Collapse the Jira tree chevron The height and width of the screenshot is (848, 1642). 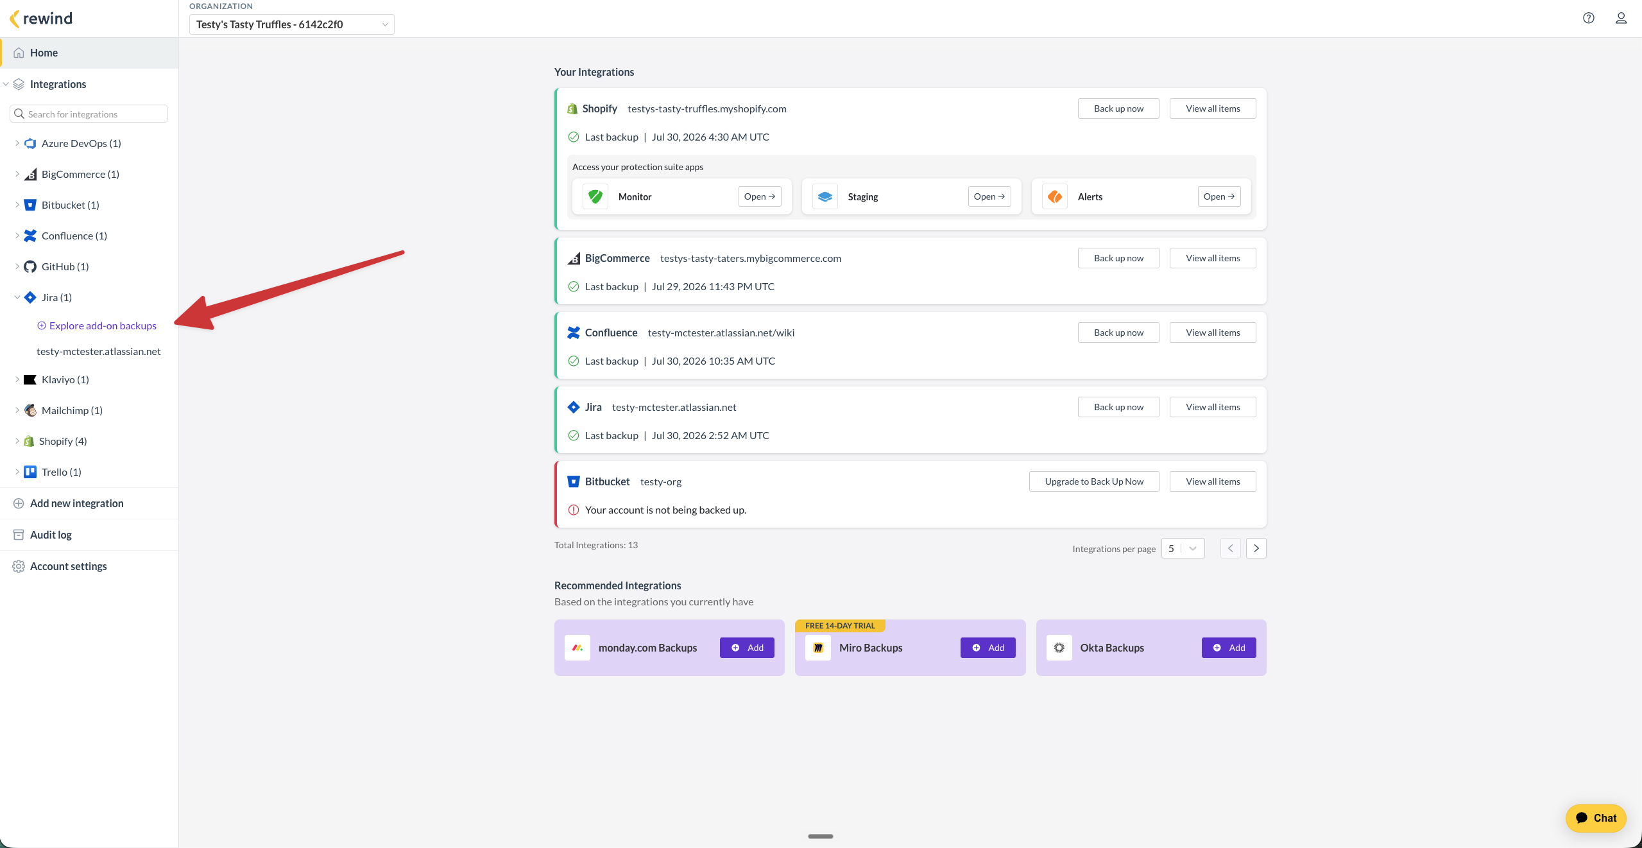click(17, 297)
